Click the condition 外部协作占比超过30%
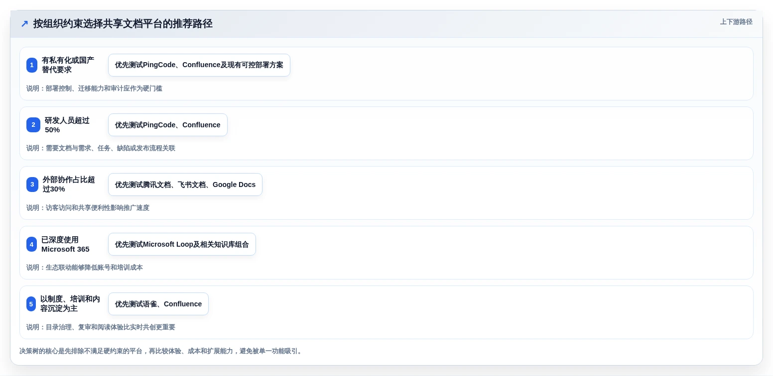This screenshot has width=773, height=376. [x=69, y=185]
